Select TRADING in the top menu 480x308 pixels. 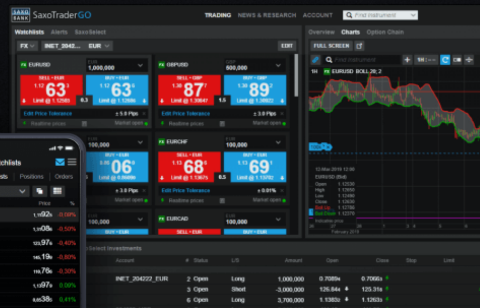point(218,15)
